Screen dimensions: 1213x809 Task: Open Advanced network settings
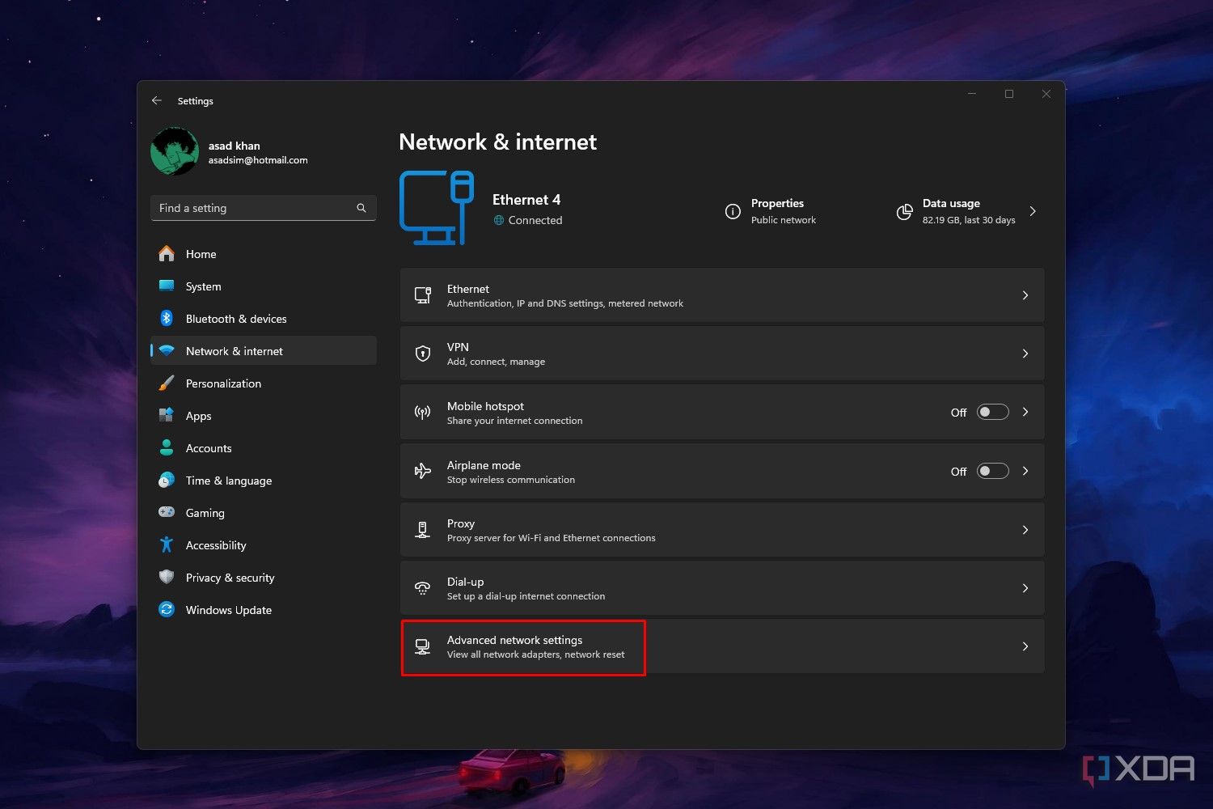(x=722, y=646)
